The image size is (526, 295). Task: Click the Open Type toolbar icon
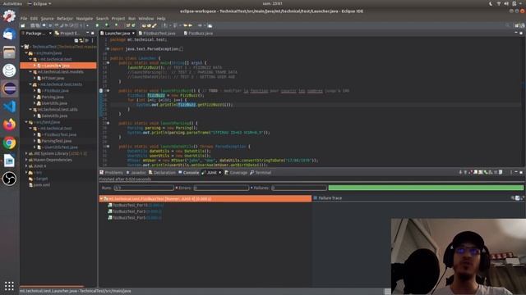click(144, 25)
